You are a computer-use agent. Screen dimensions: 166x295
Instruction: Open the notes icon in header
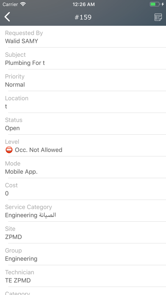158,17
